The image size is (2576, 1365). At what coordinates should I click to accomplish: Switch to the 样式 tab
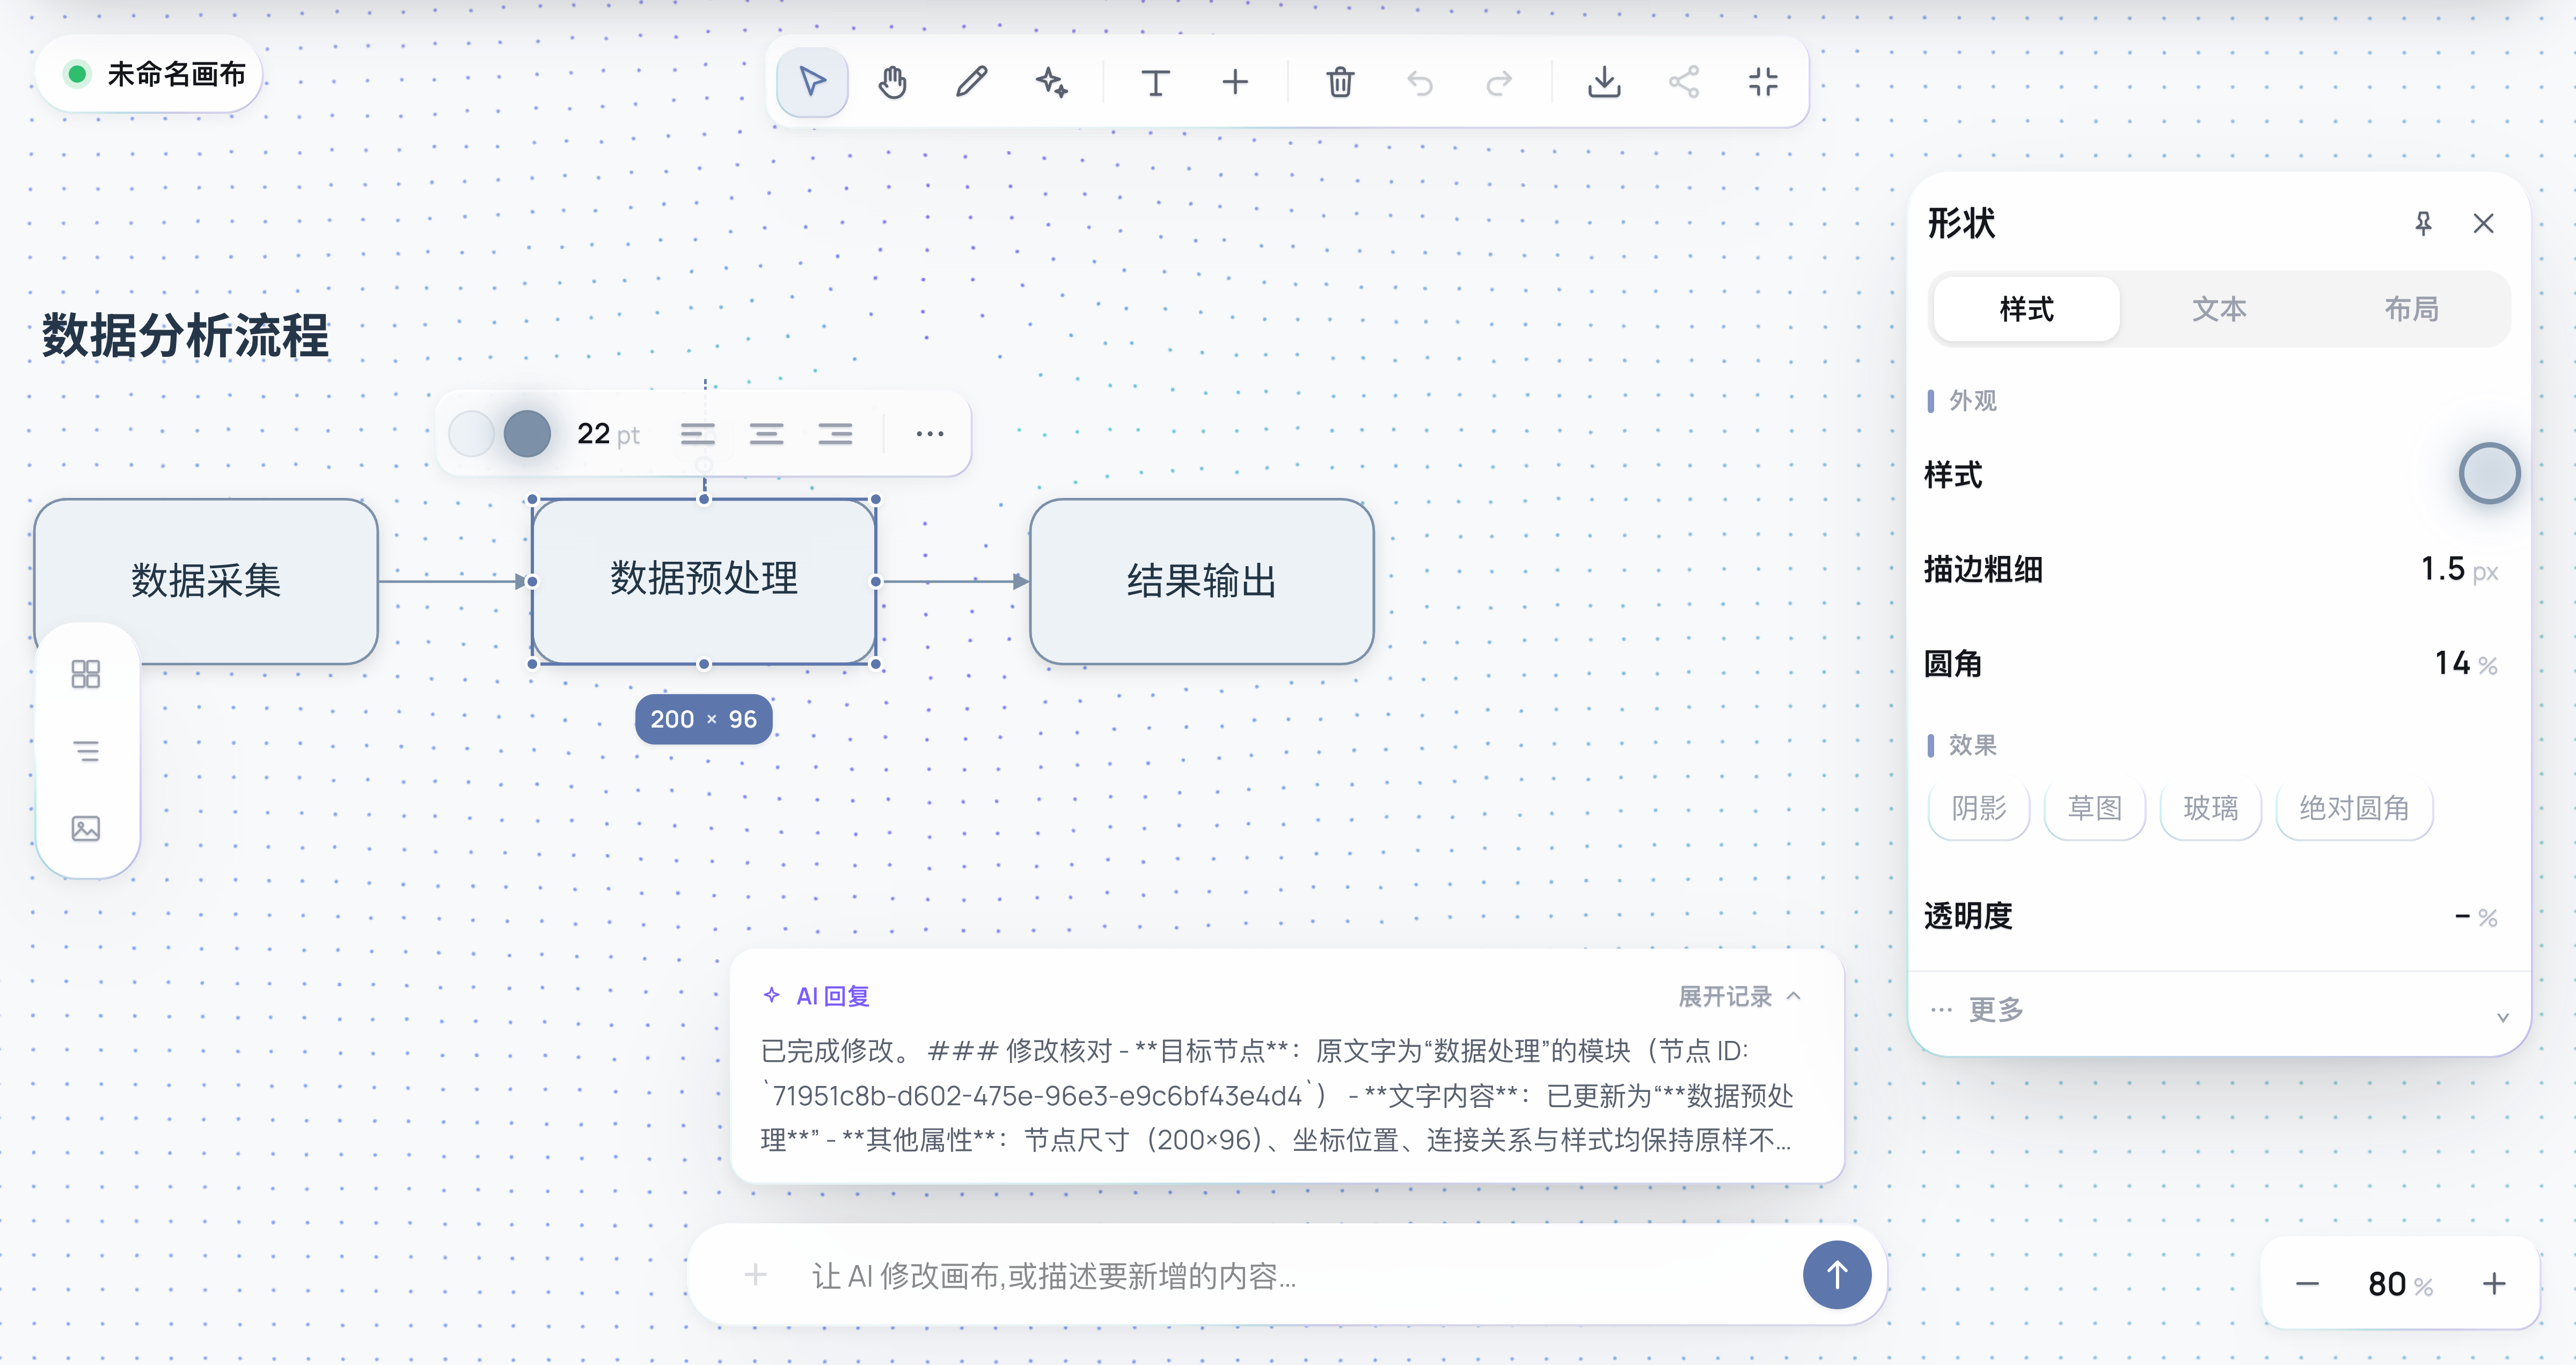tap(2026, 309)
